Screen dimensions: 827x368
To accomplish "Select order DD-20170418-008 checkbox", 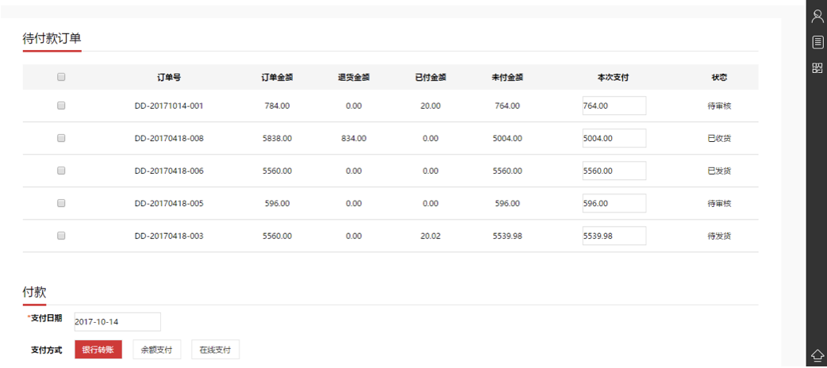I will (61, 138).
